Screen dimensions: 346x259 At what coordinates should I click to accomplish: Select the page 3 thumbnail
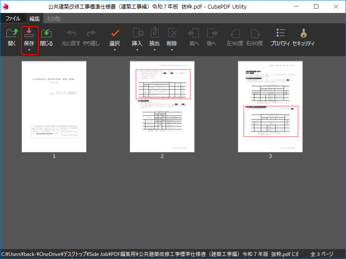[x=270, y=107]
